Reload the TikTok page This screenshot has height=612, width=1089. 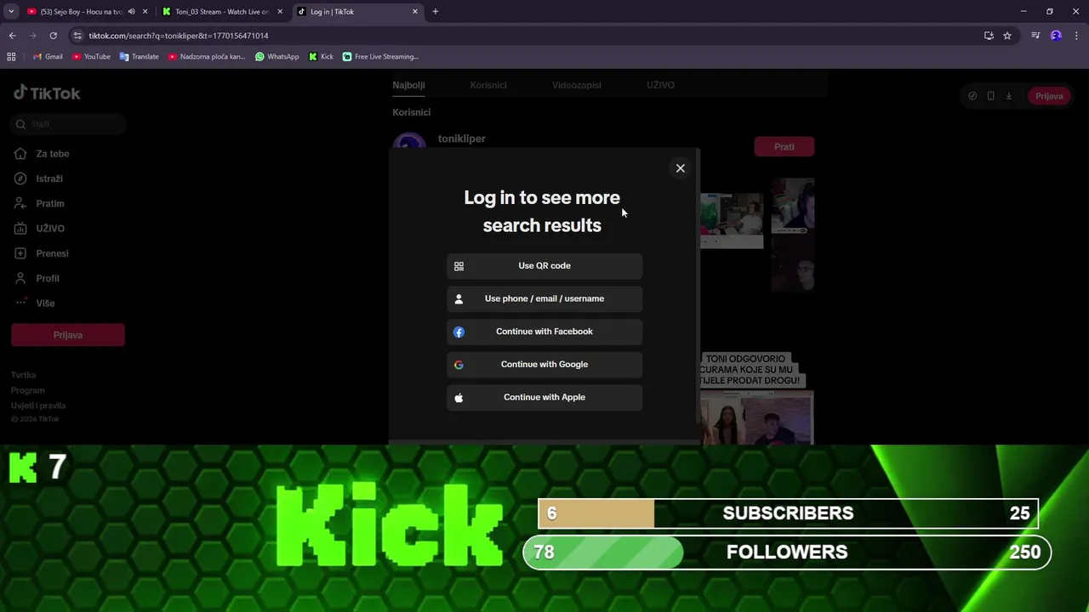click(x=53, y=36)
